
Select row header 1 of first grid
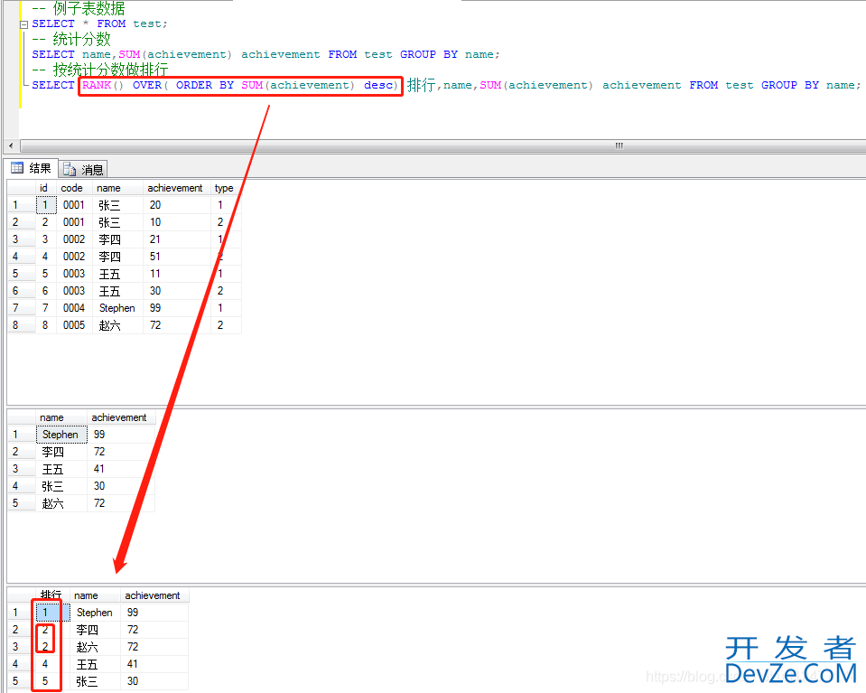(x=22, y=205)
